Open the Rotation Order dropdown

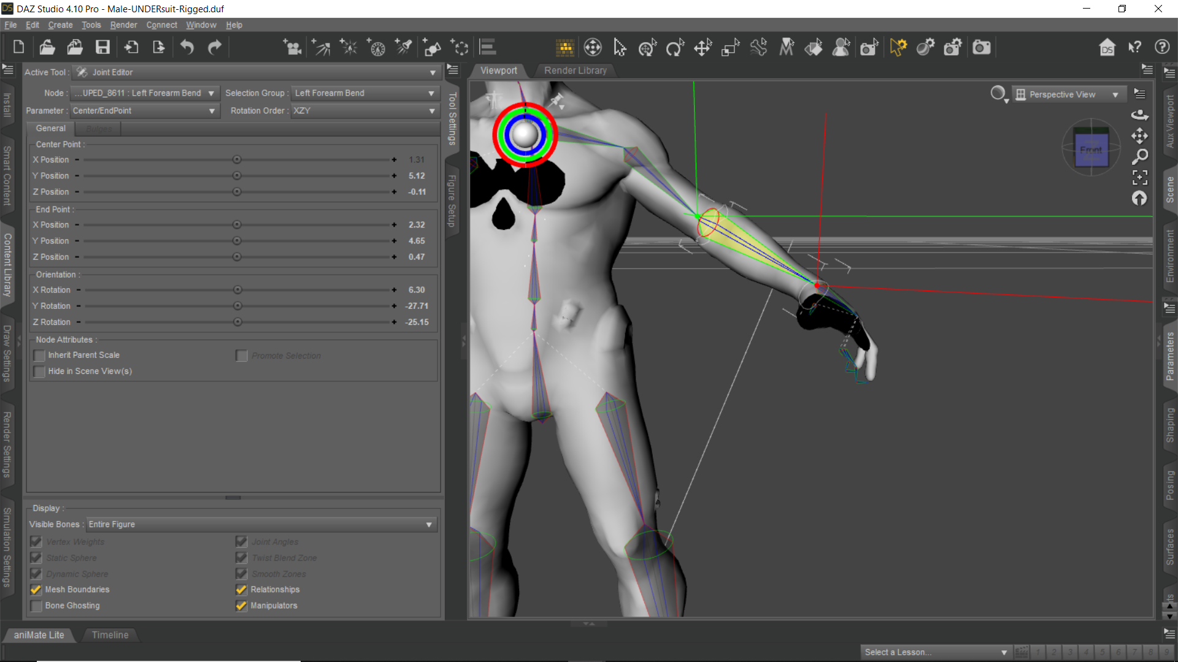point(364,111)
